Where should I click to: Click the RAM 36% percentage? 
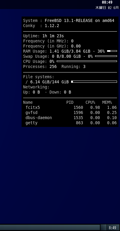coord(101,51)
